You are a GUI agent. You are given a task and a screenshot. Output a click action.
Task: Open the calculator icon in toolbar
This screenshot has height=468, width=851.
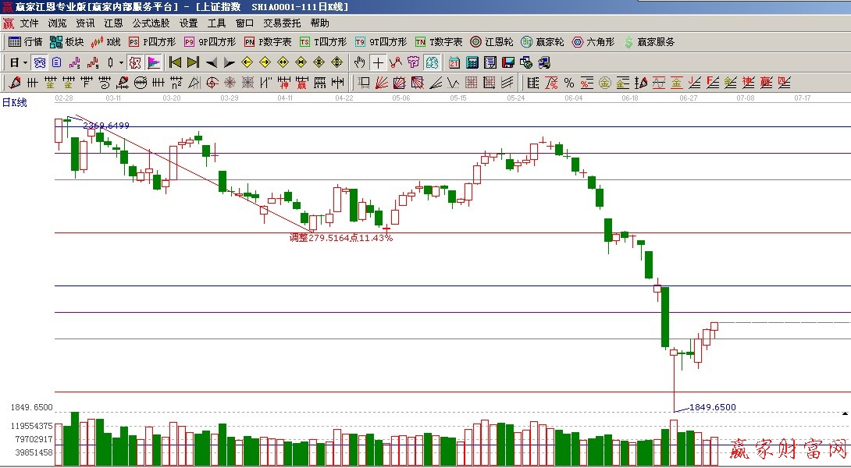472,62
